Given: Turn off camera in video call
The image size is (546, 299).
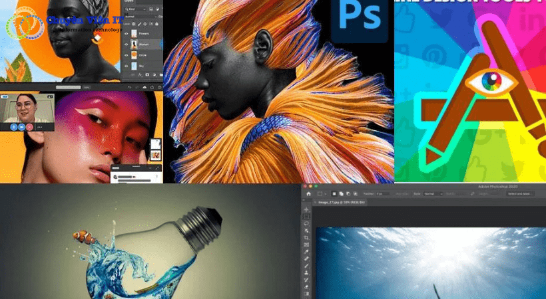Looking at the screenshot, I should coord(21,128).
